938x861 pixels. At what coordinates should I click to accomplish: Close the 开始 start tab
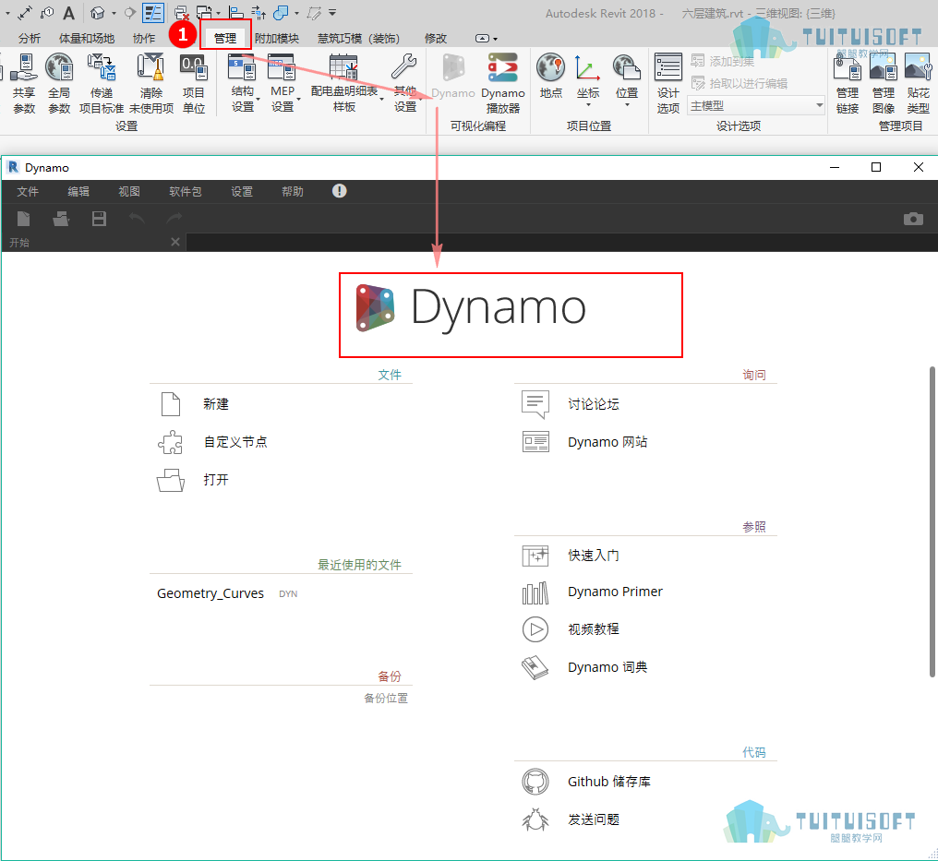(x=175, y=242)
